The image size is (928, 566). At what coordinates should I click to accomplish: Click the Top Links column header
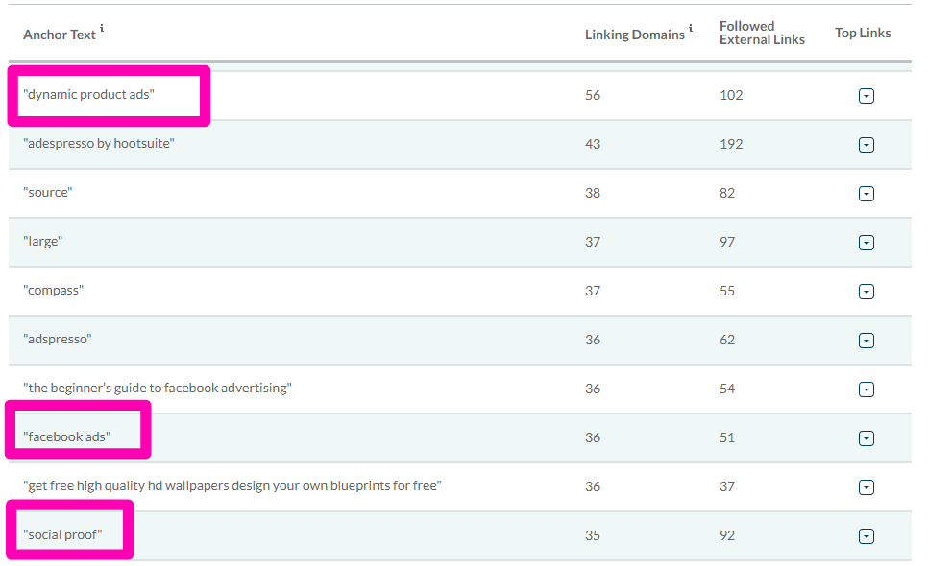pyautogui.click(x=863, y=33)
